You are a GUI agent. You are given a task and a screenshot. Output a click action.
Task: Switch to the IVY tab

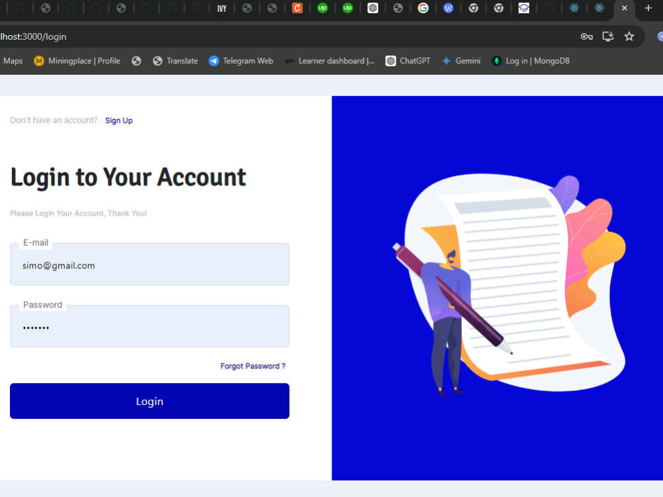222,9
